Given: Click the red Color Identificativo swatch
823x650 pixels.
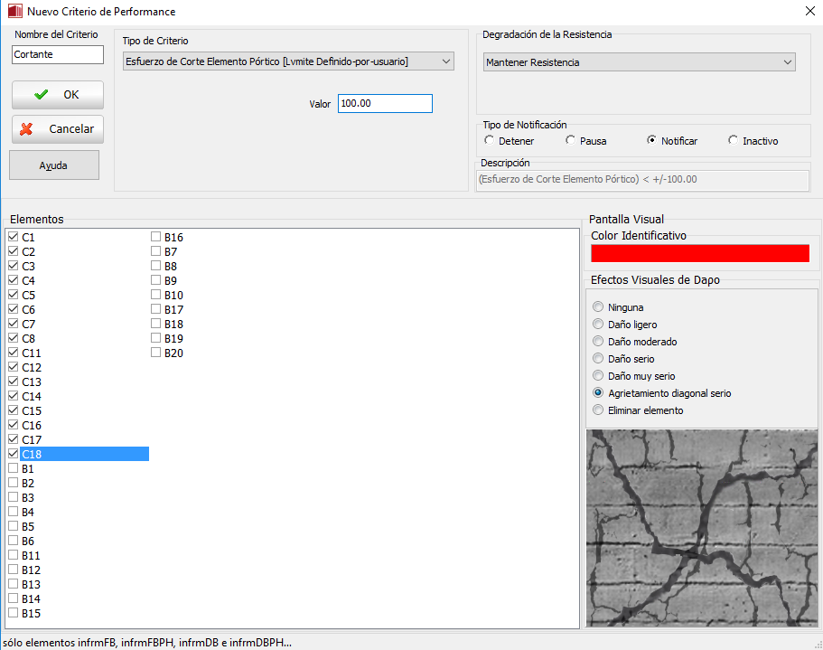Looking at the screenshot, I should tap(699, 253).
